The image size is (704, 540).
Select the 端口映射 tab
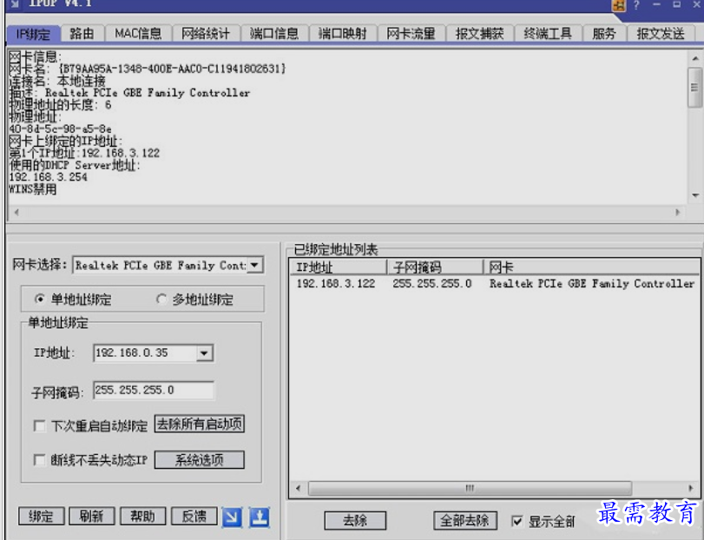[343, 34]
